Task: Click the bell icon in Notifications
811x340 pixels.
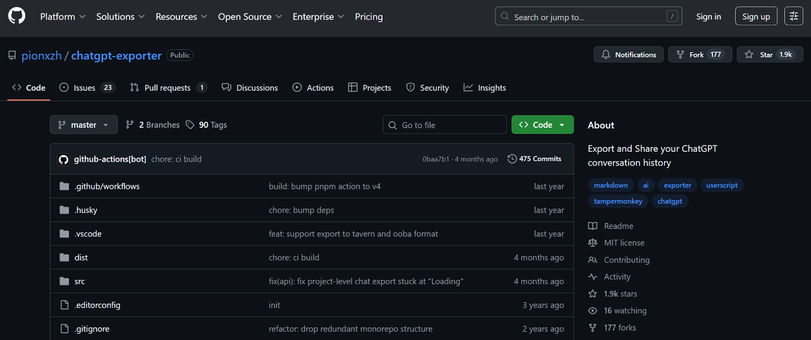Action: tap(606, 55)
